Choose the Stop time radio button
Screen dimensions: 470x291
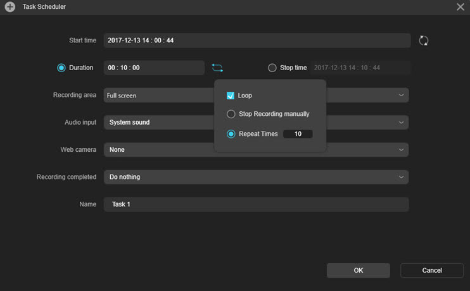point(272,68)
